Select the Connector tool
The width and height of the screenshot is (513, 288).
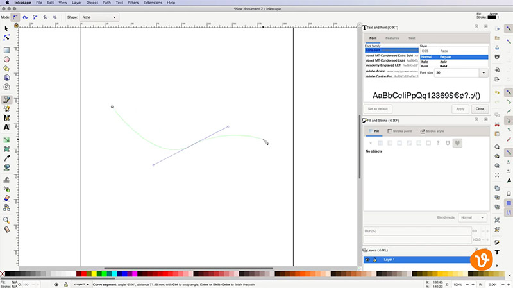click(x=6, y=207)
